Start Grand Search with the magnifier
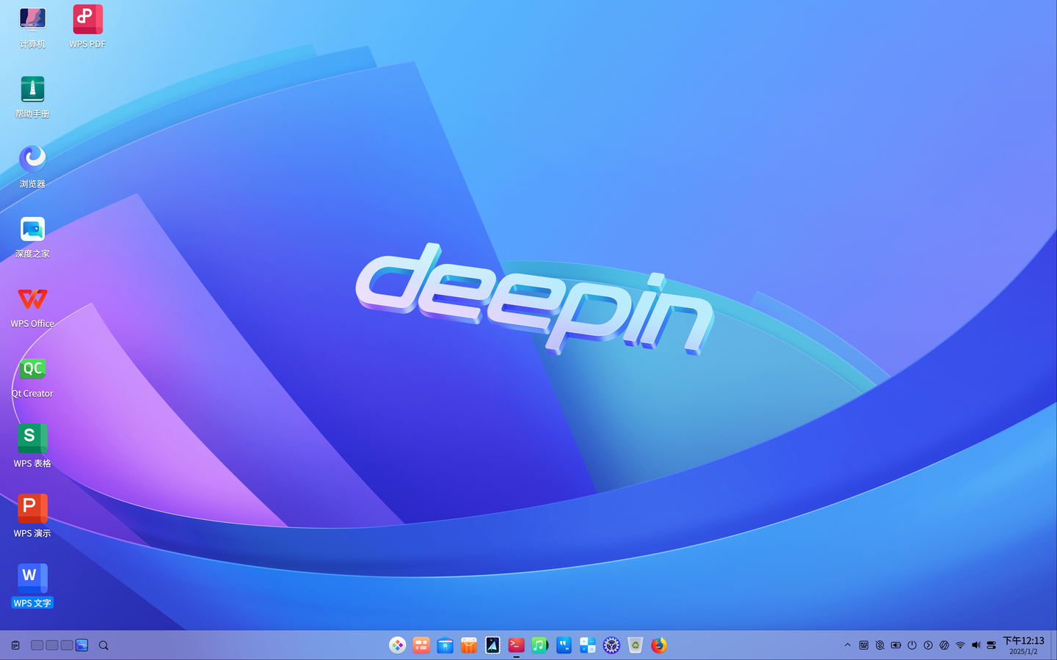Image resolution: width=1057 pixels, height=660 pixels. pos(103,645)
